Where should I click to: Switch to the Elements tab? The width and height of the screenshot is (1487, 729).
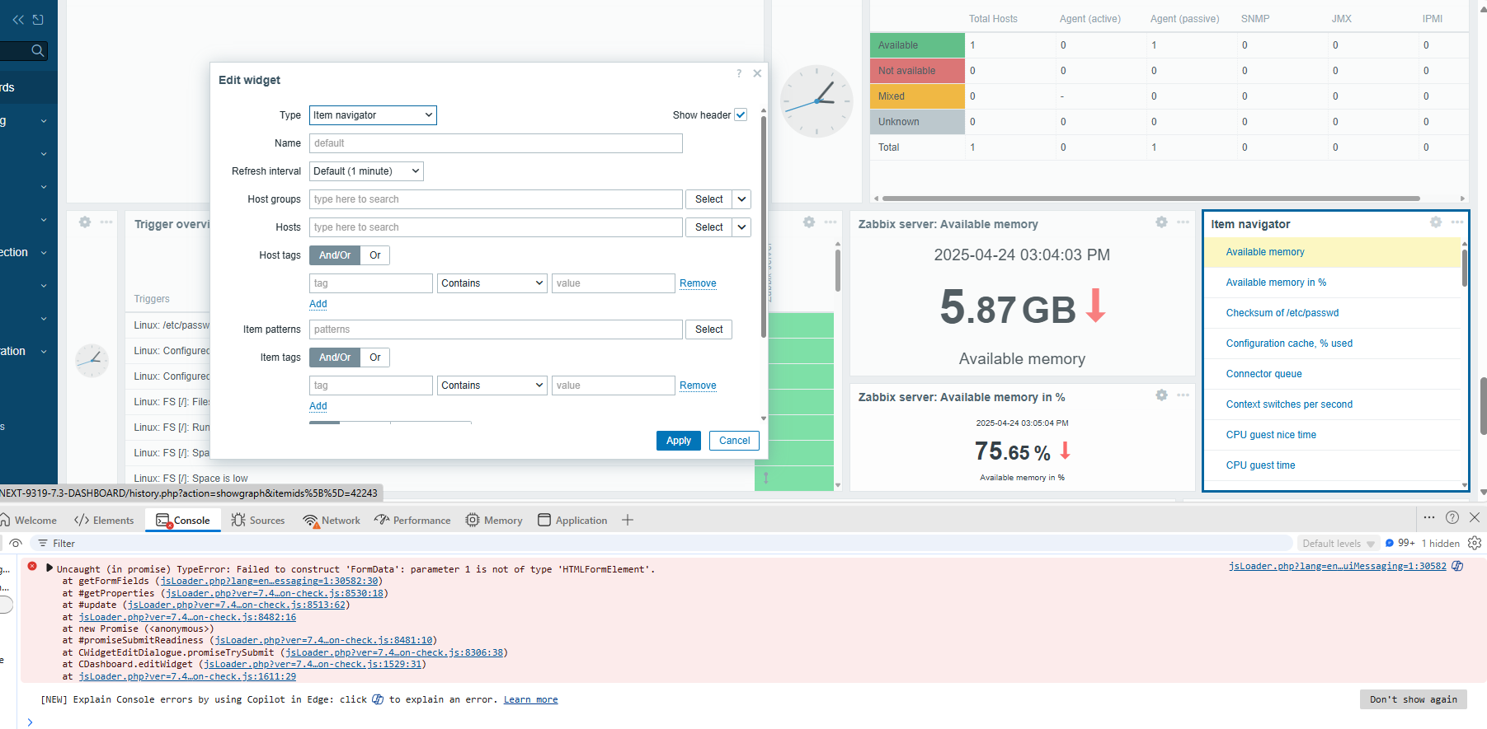[104, 520]
